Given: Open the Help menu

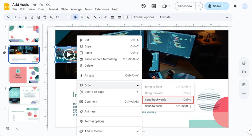Looking at the screenshot, I should click(x=115, y=9).
